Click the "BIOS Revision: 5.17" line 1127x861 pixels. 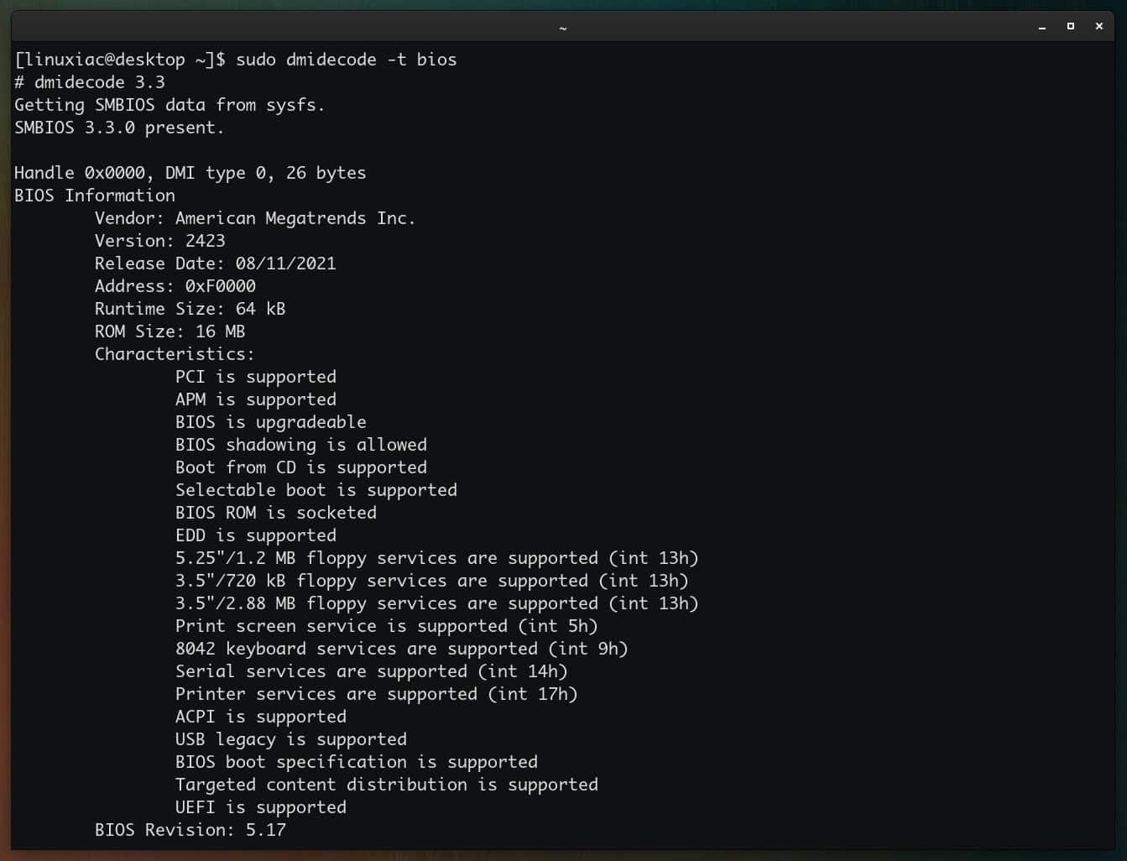point(190,830)
